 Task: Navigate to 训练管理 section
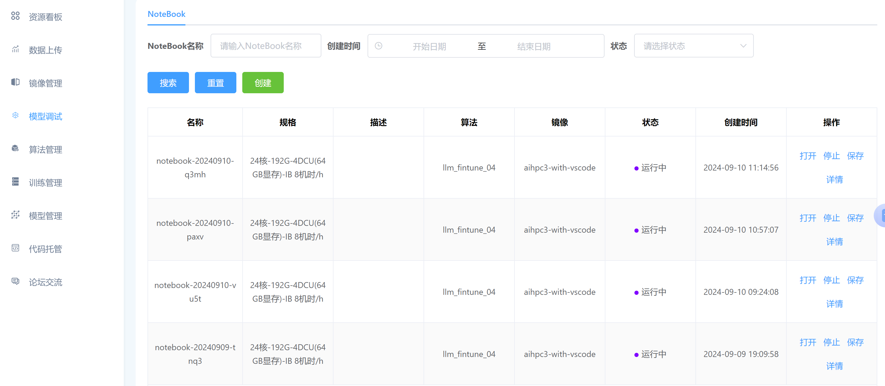point(45,183)
